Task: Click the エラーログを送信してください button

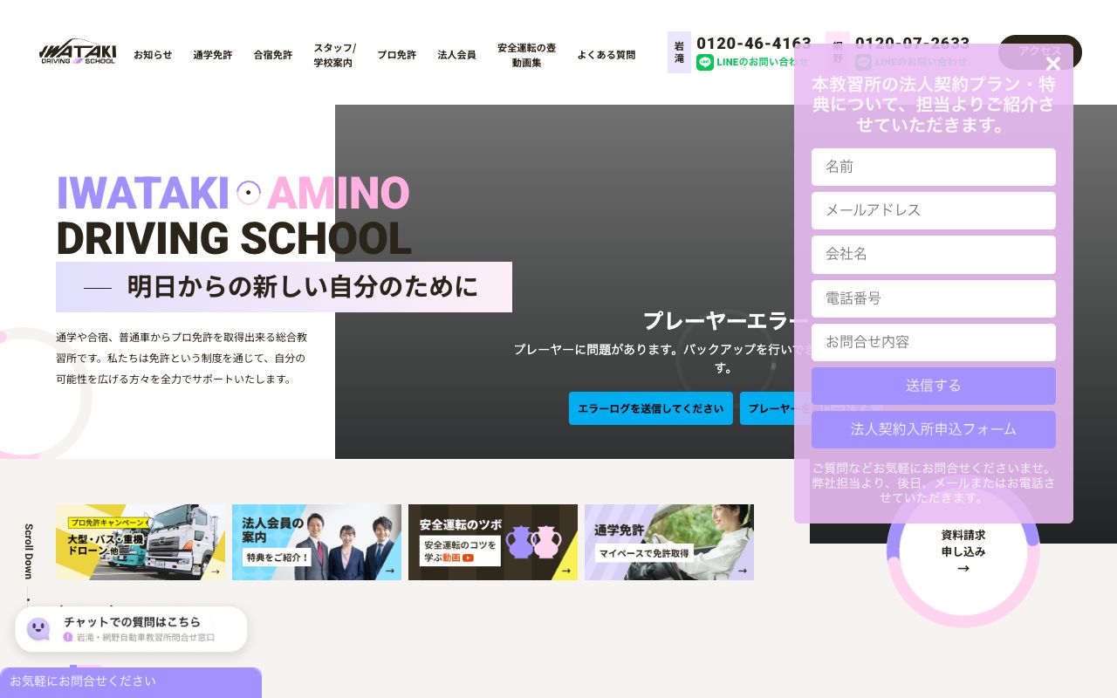Action: pyautogui.click(x=650, y=408)
